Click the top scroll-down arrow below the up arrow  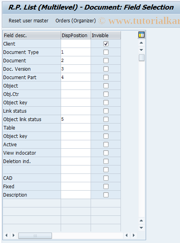[141, 50]
